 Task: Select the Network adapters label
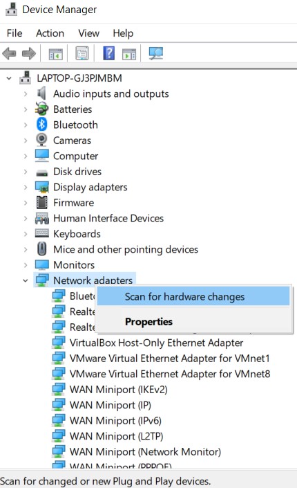[x=93, y=280]
